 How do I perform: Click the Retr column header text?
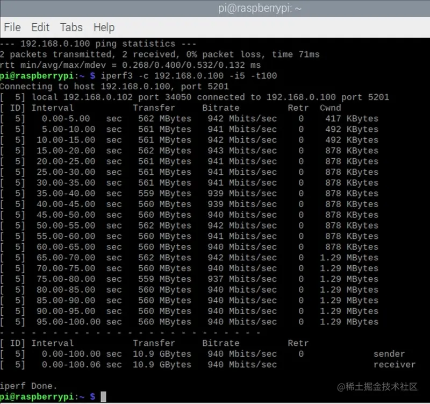[x=298, y=108]
